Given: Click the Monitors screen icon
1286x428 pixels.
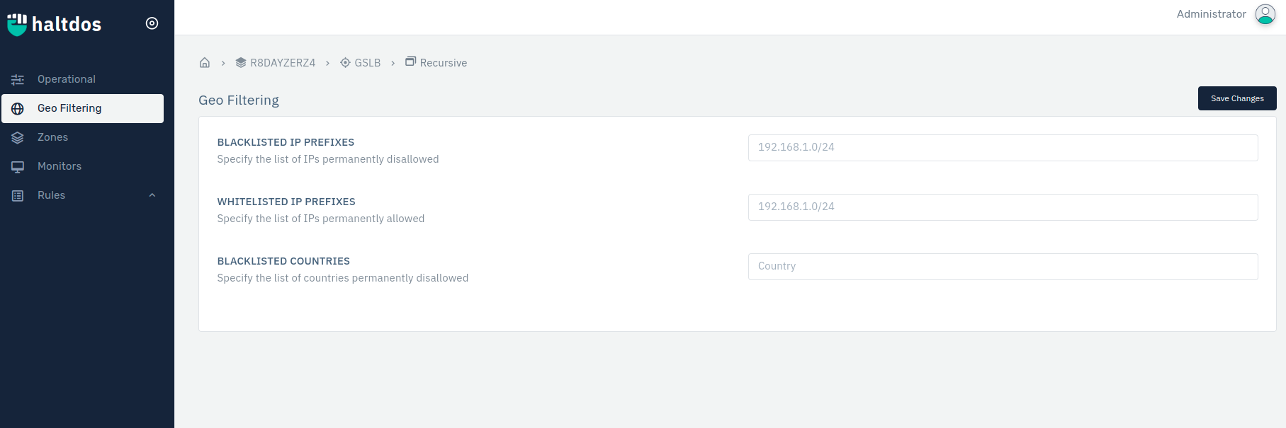Looking at the screenshot, I should pyautogui.click(x=18, y=167).
